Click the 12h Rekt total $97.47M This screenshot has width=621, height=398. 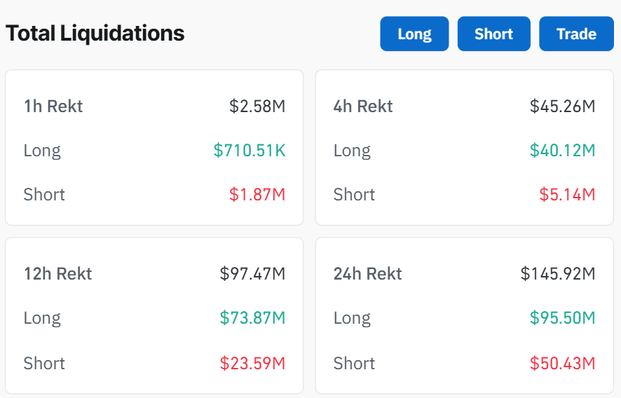point(252,274)
